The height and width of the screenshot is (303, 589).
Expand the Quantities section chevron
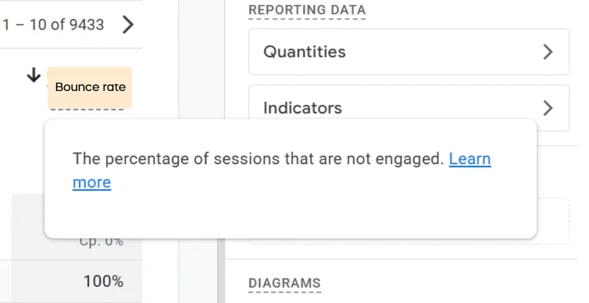click(x=548, y=52)
